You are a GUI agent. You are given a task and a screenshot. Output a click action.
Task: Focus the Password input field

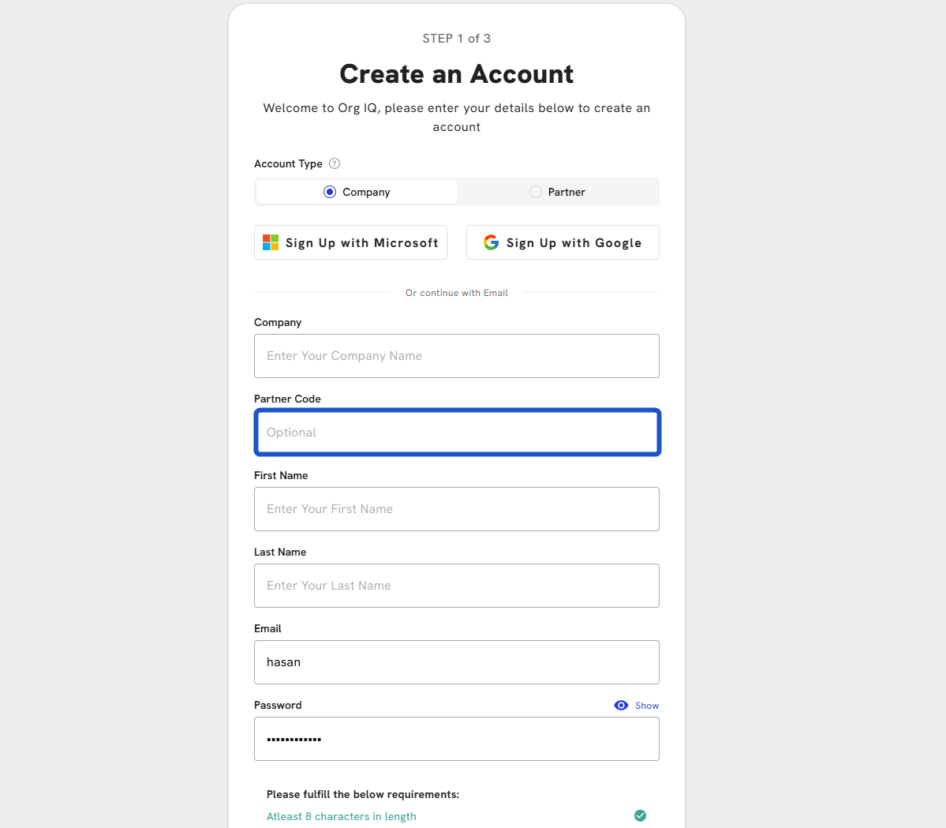tap(456, 739)
